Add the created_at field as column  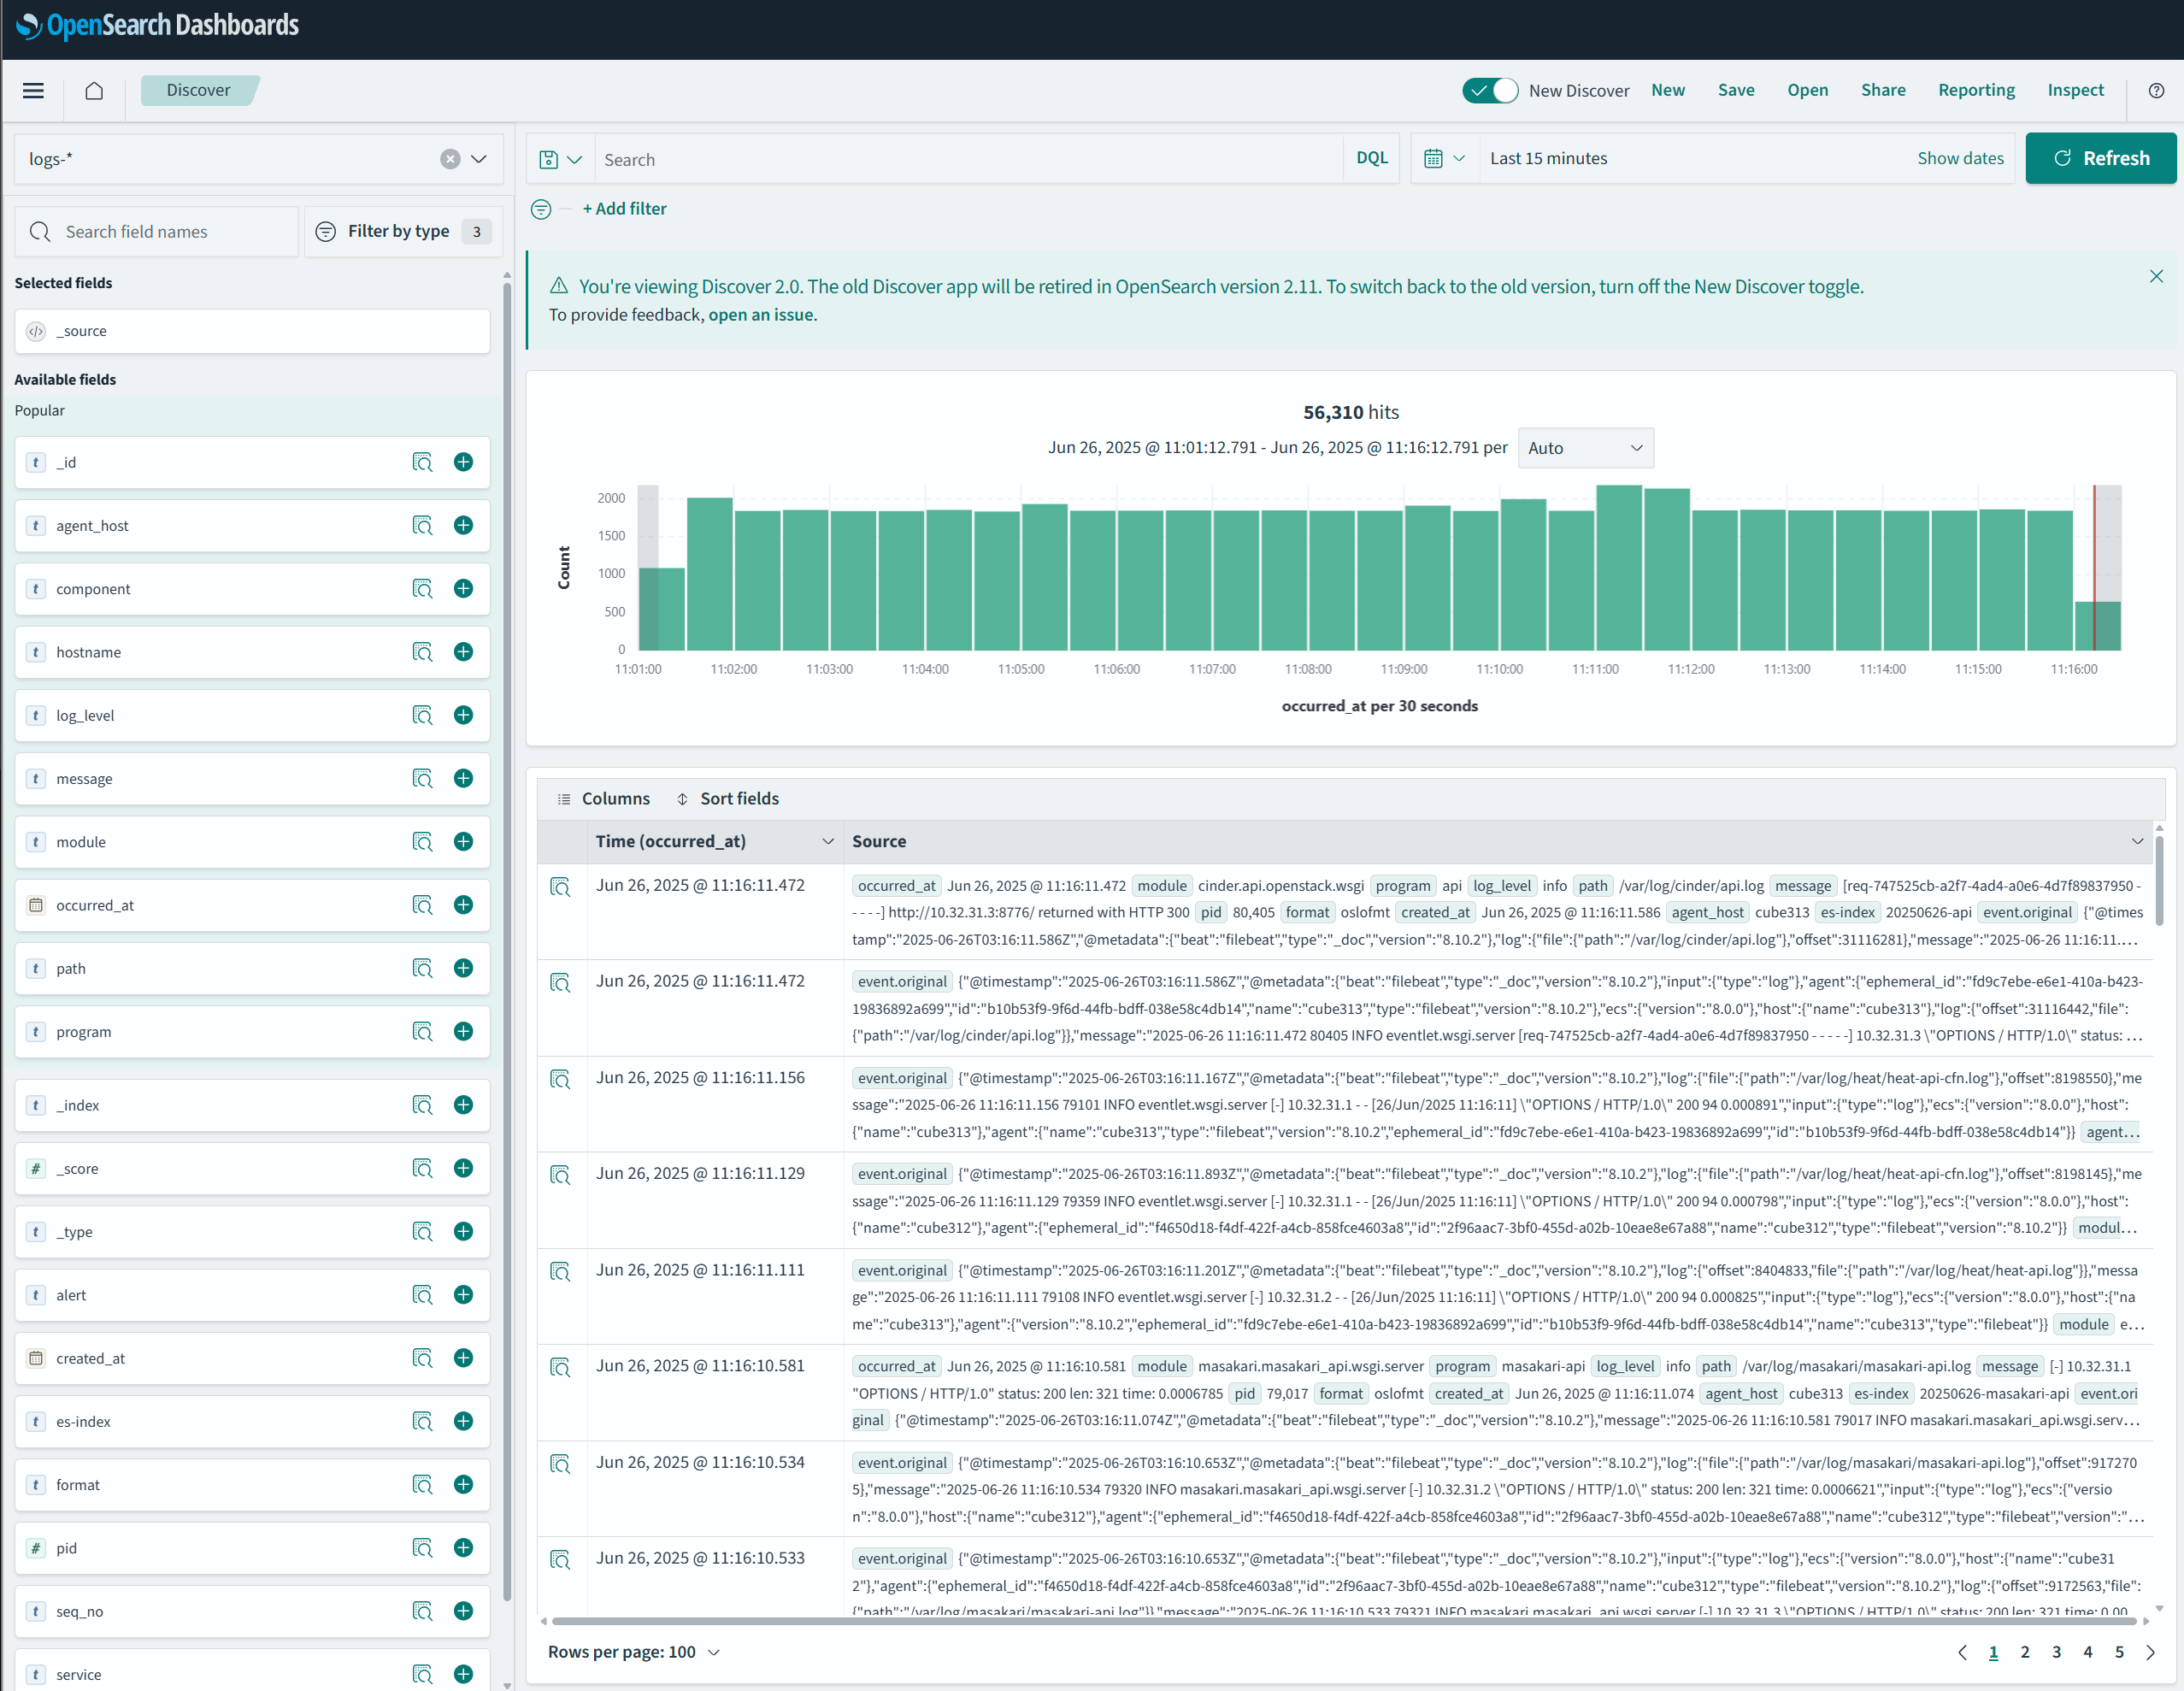463,1358
